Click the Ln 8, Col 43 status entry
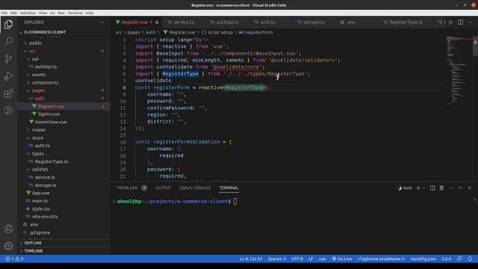The width and height of the screenshot is (478, 269). 251,259
